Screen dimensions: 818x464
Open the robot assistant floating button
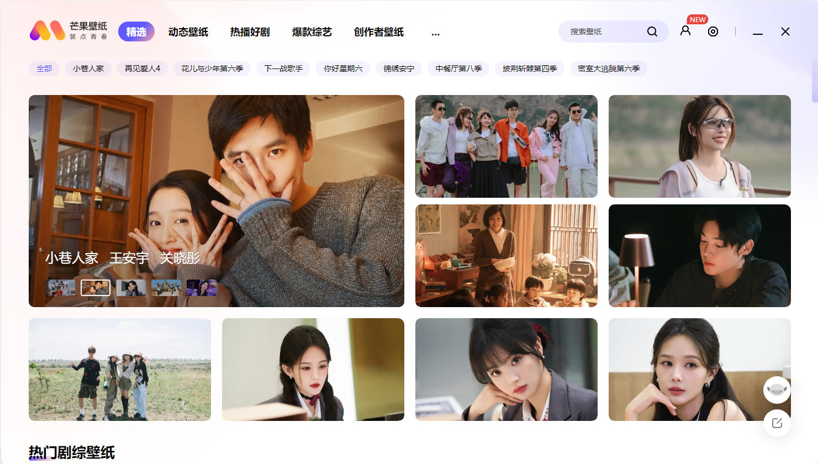point(777,390)
